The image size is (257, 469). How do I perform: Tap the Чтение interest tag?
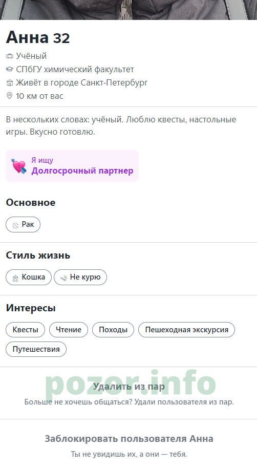pyautogui.click(x=69, y=330)
